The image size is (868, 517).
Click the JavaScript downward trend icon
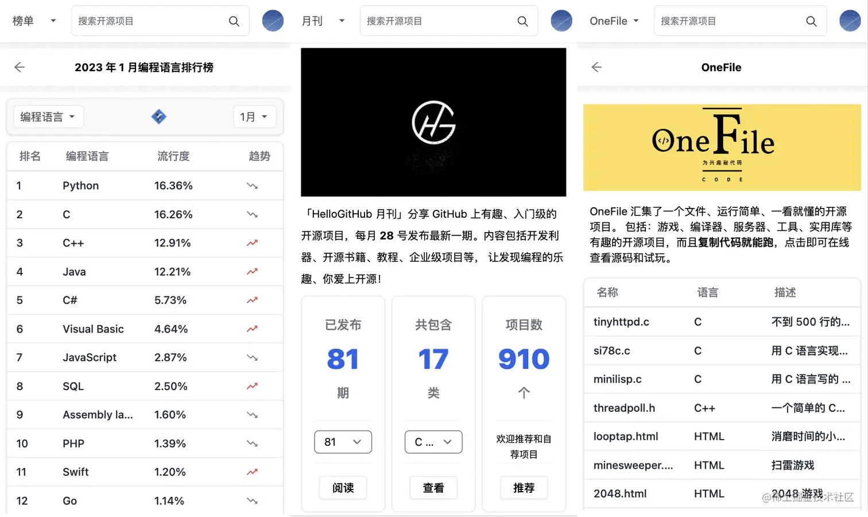[x=252, y=357]
